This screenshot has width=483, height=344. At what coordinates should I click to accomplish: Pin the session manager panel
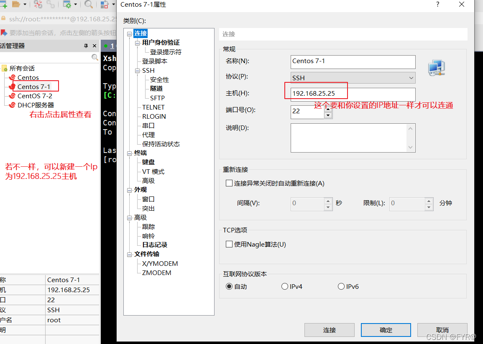[86, 46]
